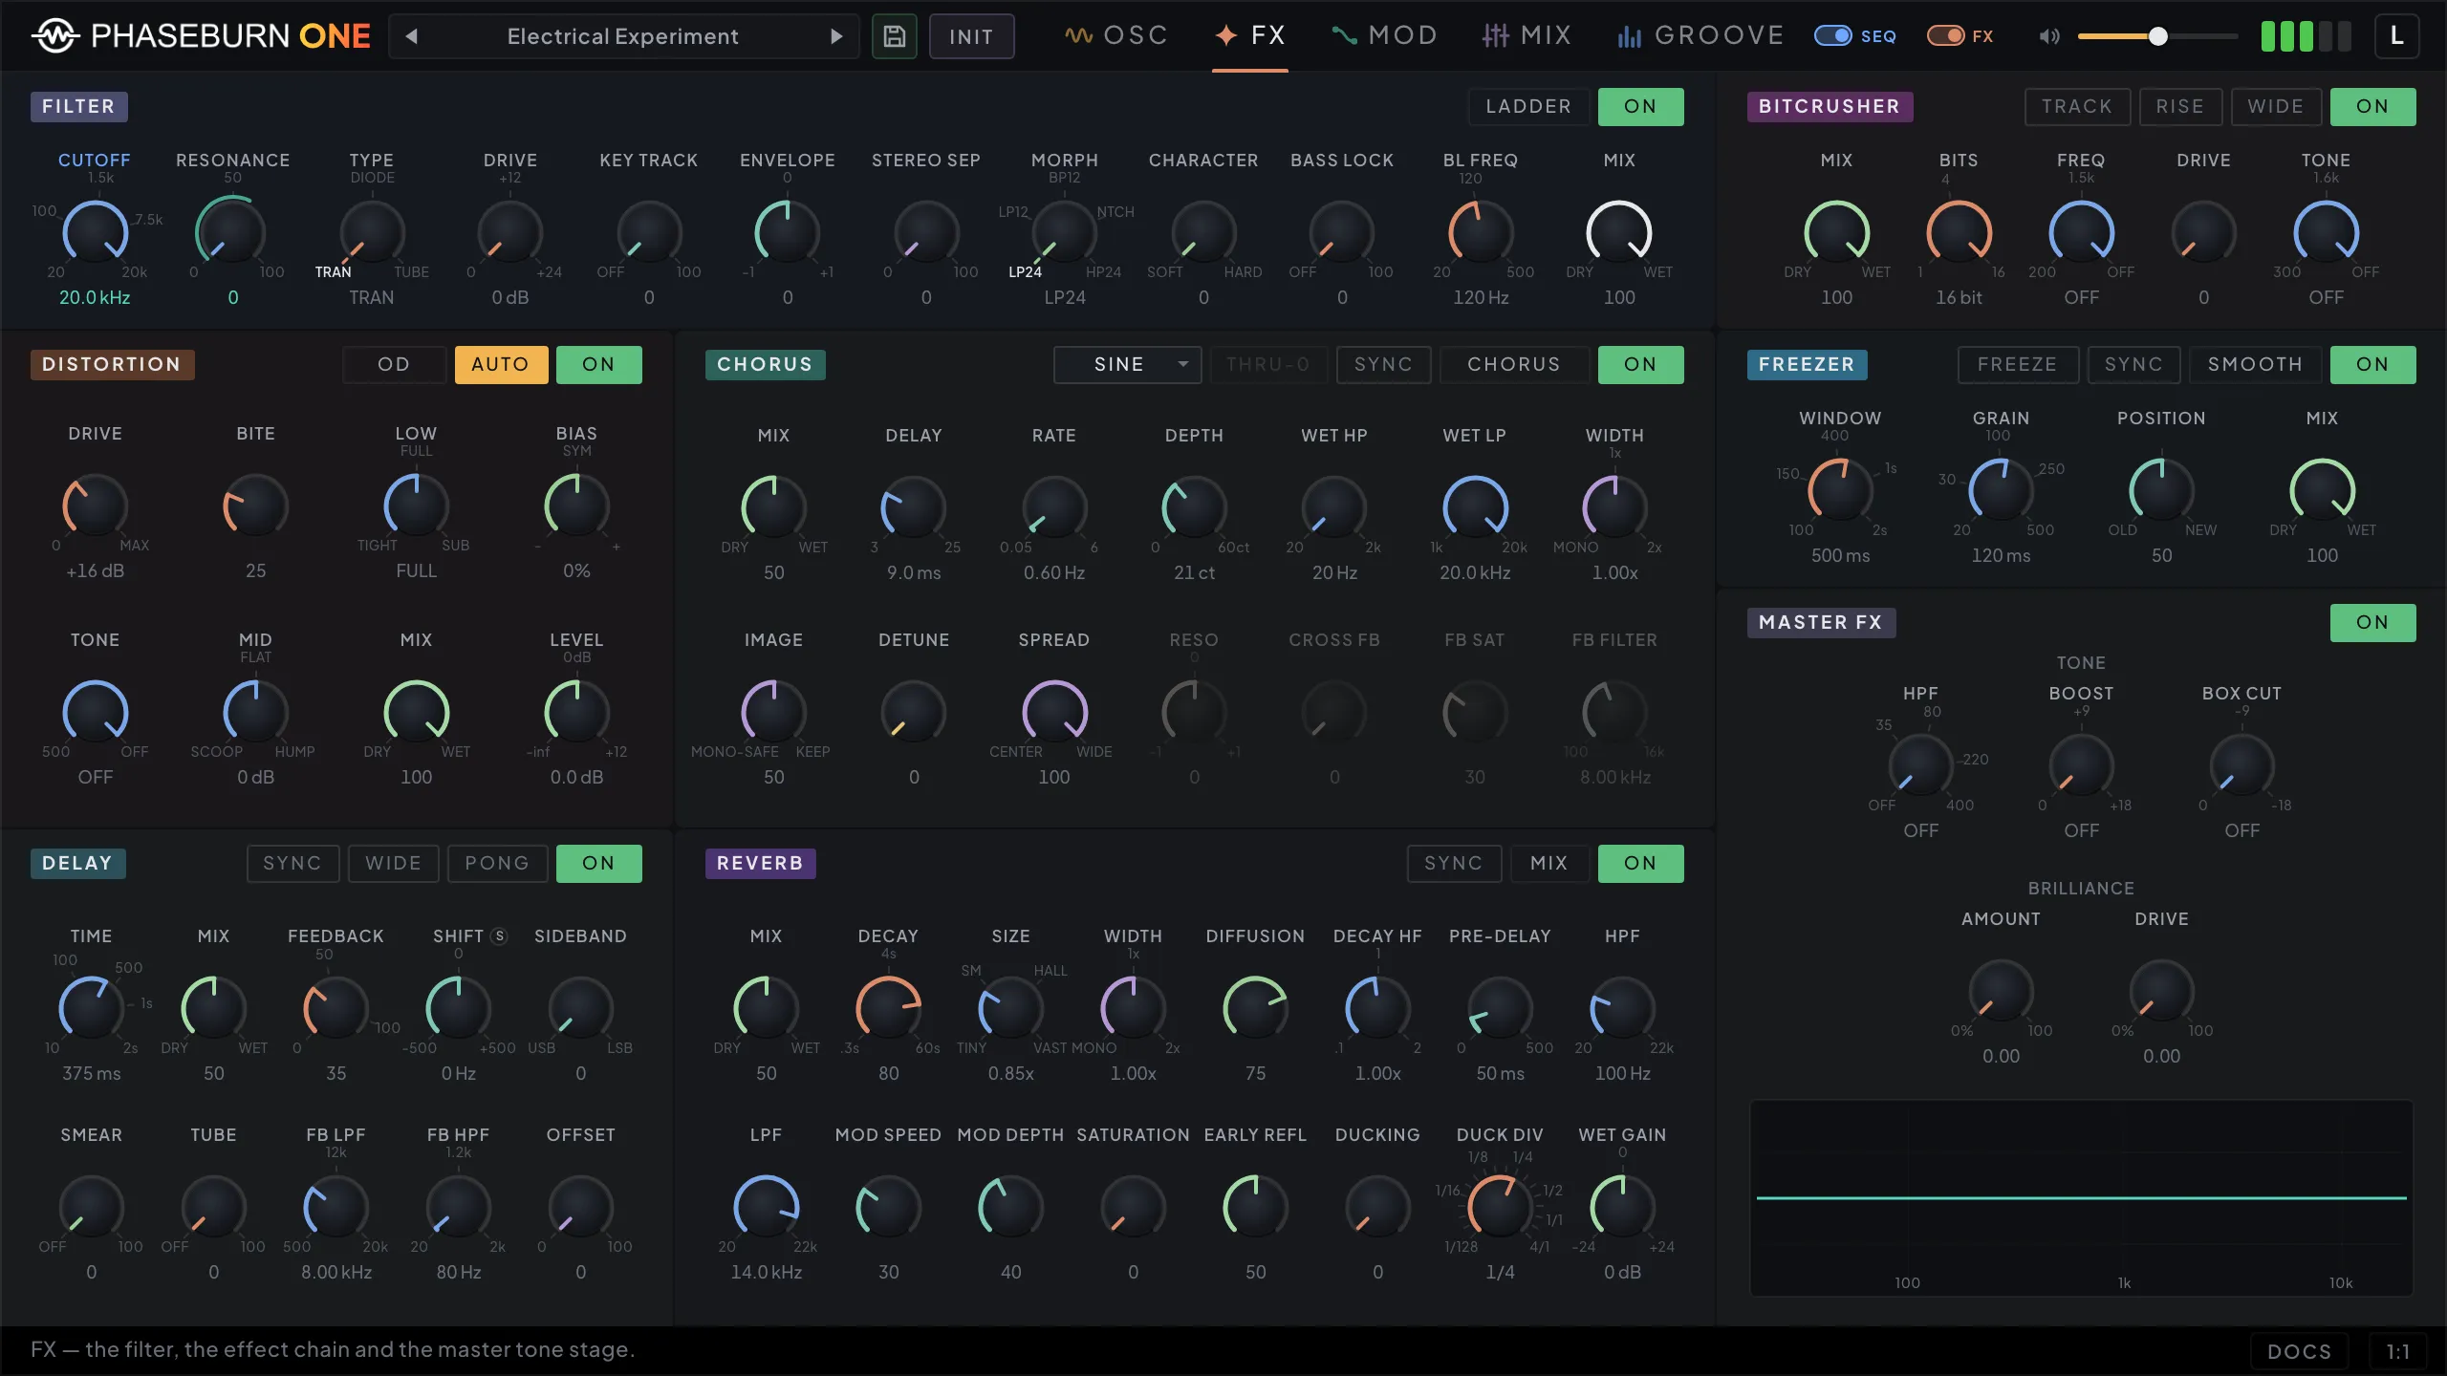The height and width of the screenshot is (1376, 2447).
Task: Click the output level meter
Action: [x=2306, y=36]
